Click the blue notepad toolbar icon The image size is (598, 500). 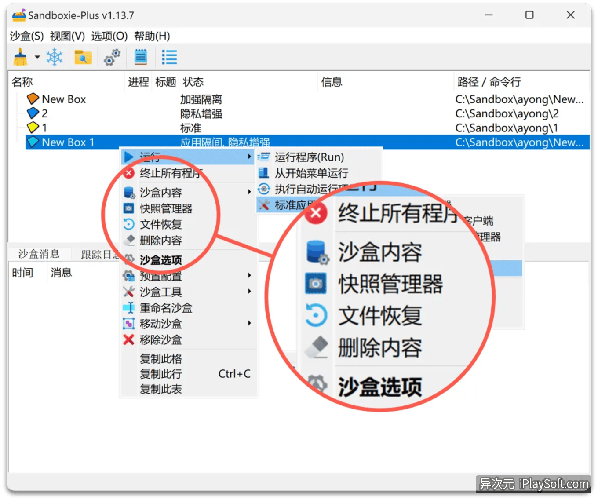[x=140, y=57]
